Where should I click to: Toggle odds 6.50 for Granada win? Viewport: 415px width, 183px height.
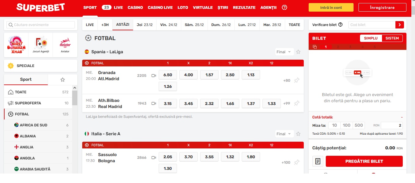pyautogui.click(x=168, y=75)
